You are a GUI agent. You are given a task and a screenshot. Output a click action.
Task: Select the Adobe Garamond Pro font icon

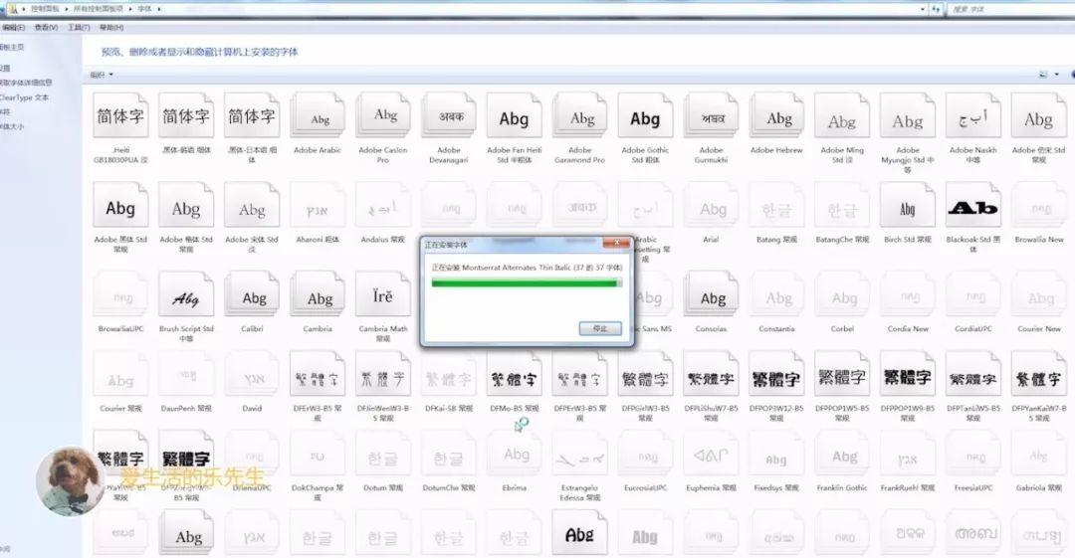(x=580, y=117)
